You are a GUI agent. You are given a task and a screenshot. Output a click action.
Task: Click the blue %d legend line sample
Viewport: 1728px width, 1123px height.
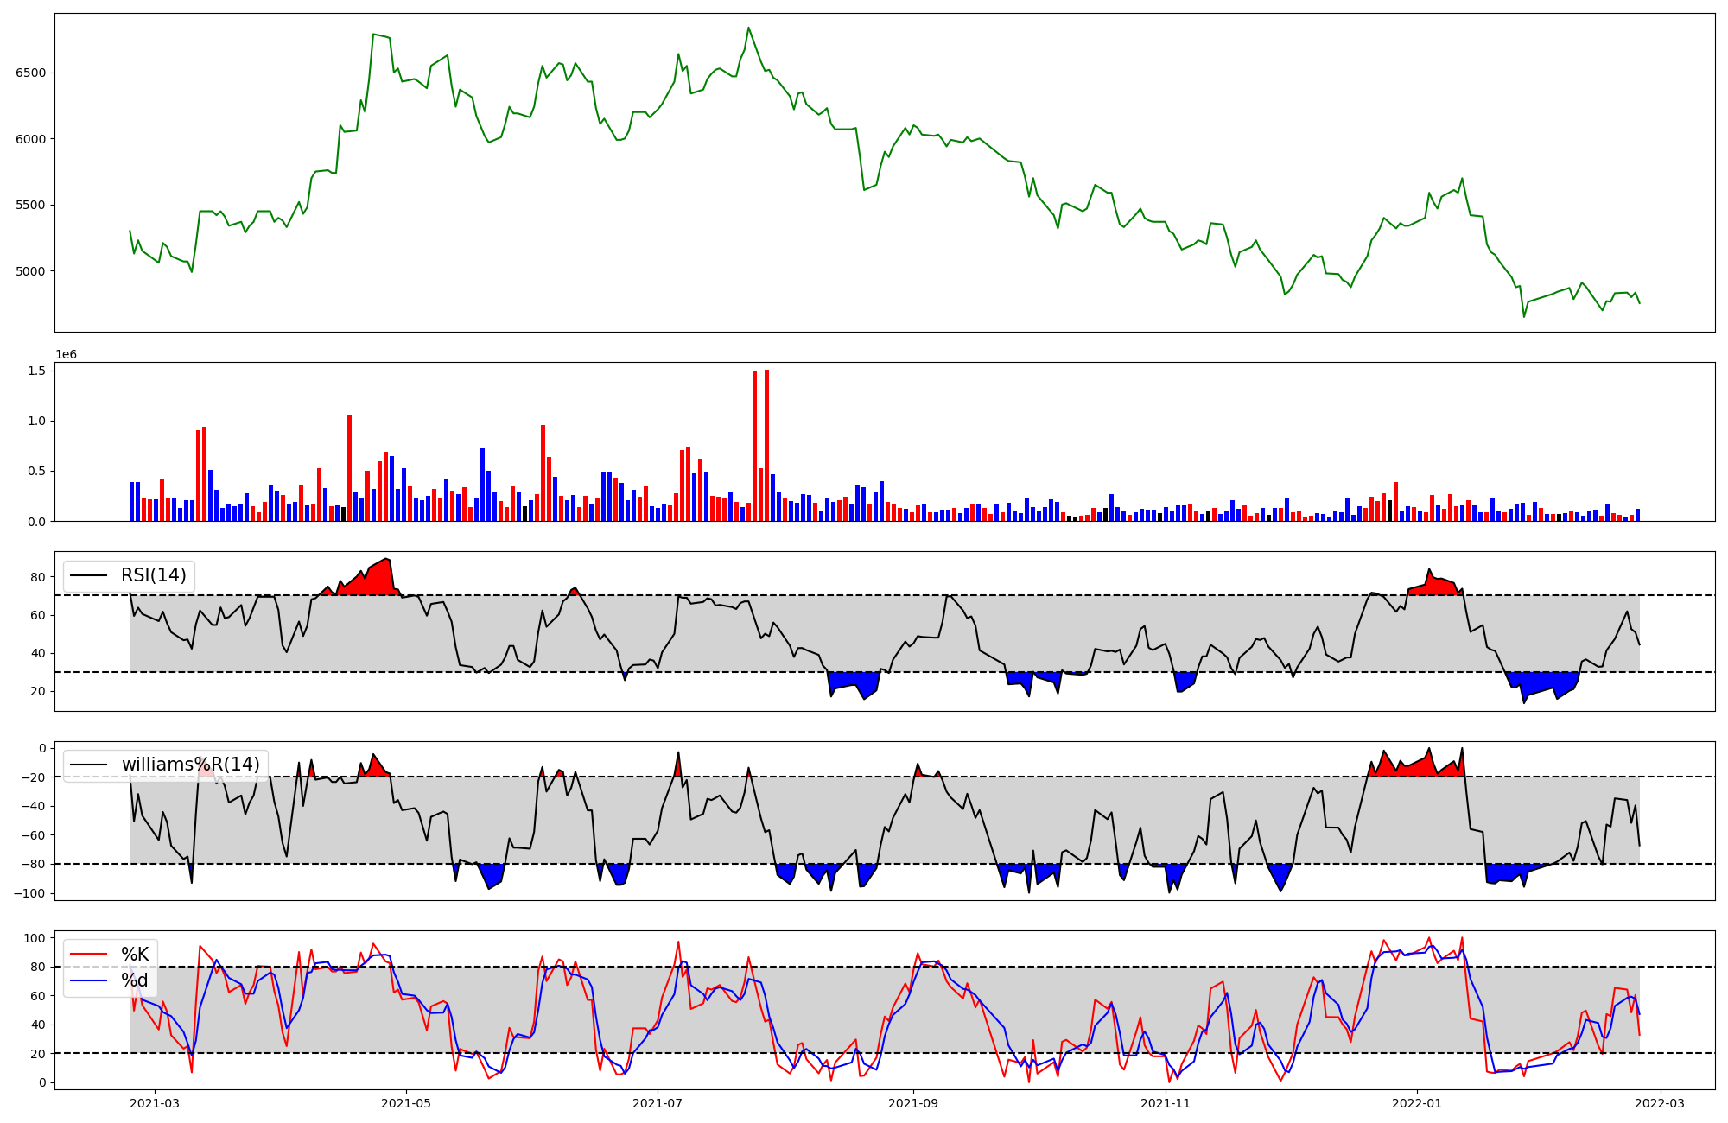[89, 980]
